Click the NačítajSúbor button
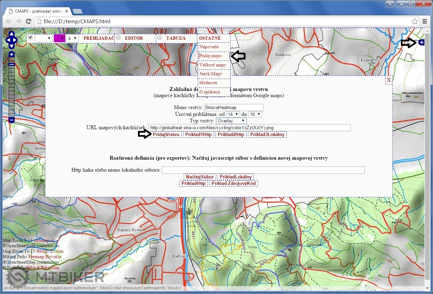The height and width of the screenshot is (294, 433). [200, 177]
